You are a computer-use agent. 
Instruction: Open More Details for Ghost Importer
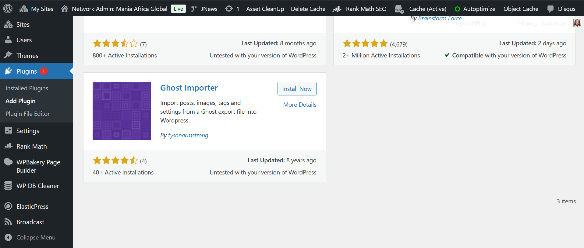(x=300, y=105)
